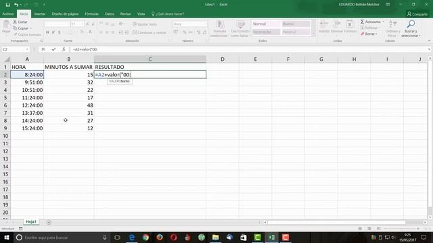Click the Compartir button

(x=417, y=14)
